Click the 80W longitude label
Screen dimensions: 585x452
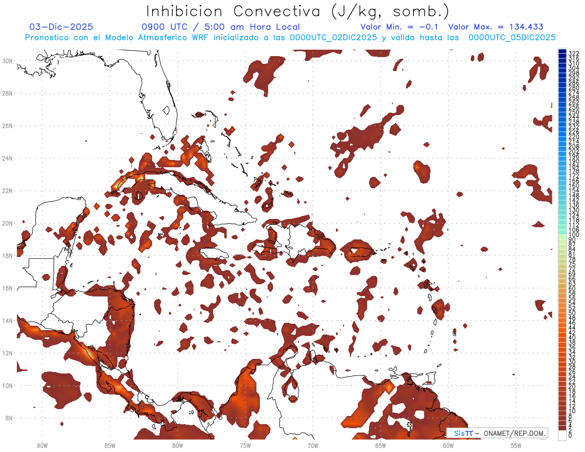coord(177,446)
